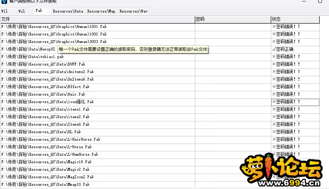Click password cell for BUFF.Pak

(233, 64)
